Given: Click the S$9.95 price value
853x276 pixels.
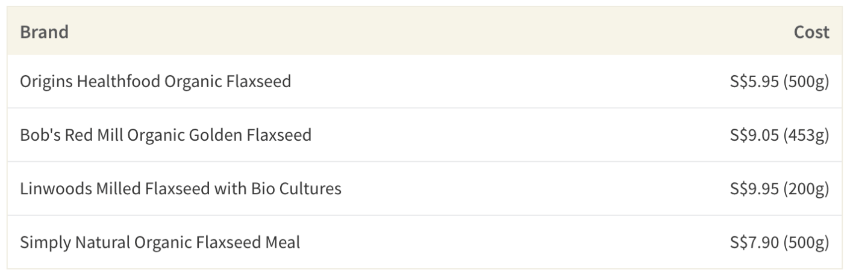Looking at the screenshot, I should [754, 189].
